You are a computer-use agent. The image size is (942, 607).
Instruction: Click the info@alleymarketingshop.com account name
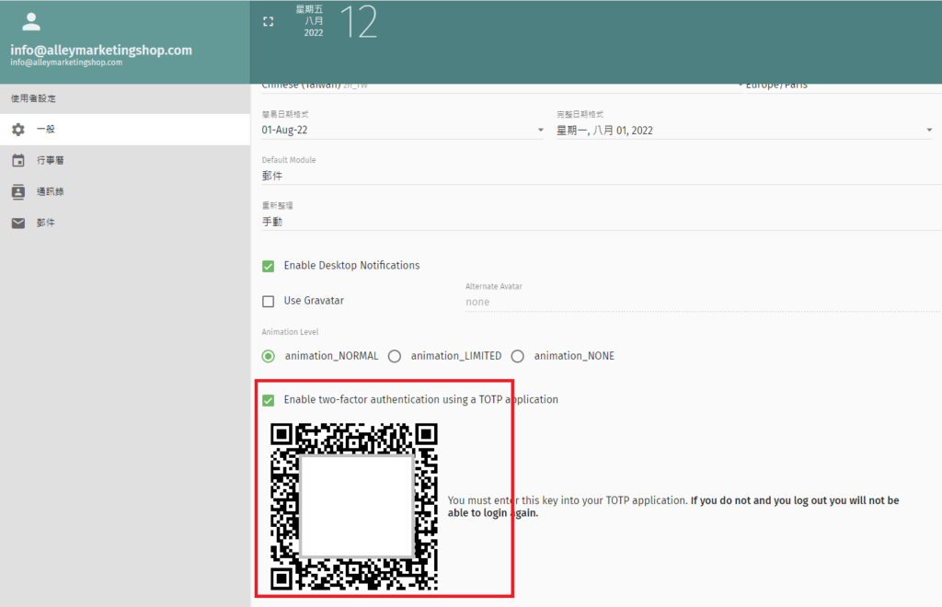101,51
